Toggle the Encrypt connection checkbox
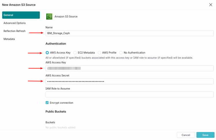Viewport: 216px width, 140px height. click(x=47, y=102)
